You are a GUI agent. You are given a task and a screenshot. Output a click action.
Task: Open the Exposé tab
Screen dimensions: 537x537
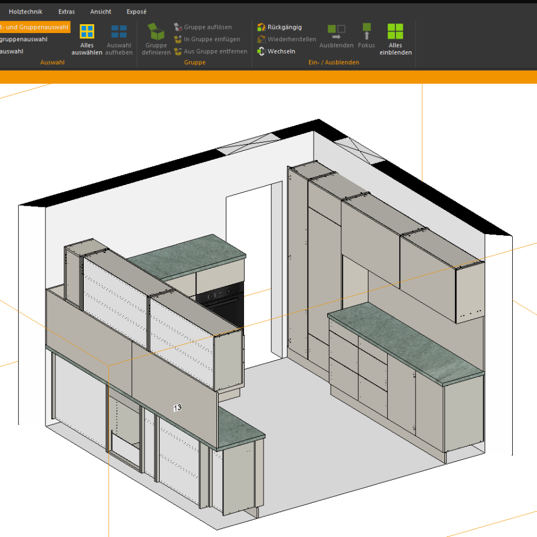click(x=137, y=12)
